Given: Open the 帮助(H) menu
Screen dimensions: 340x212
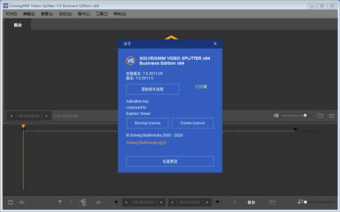Looking at the screenshot, I should tap(120, 14).
